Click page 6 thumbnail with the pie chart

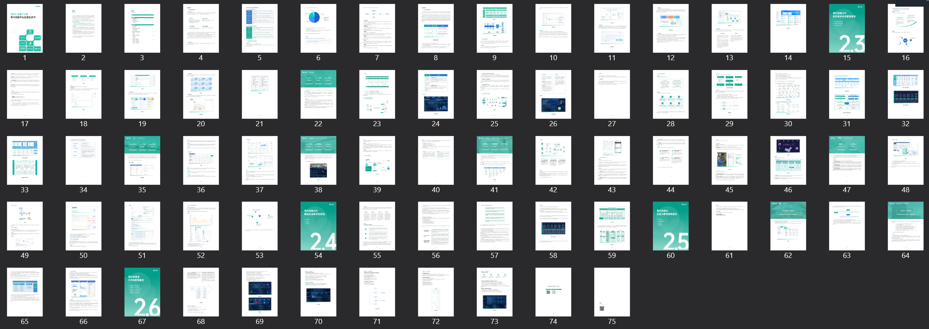(x=318, y=29)
